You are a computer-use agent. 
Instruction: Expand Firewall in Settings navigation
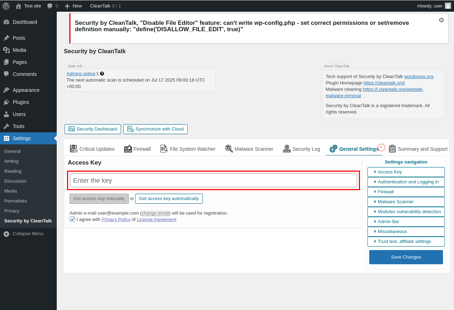(406, 192)
